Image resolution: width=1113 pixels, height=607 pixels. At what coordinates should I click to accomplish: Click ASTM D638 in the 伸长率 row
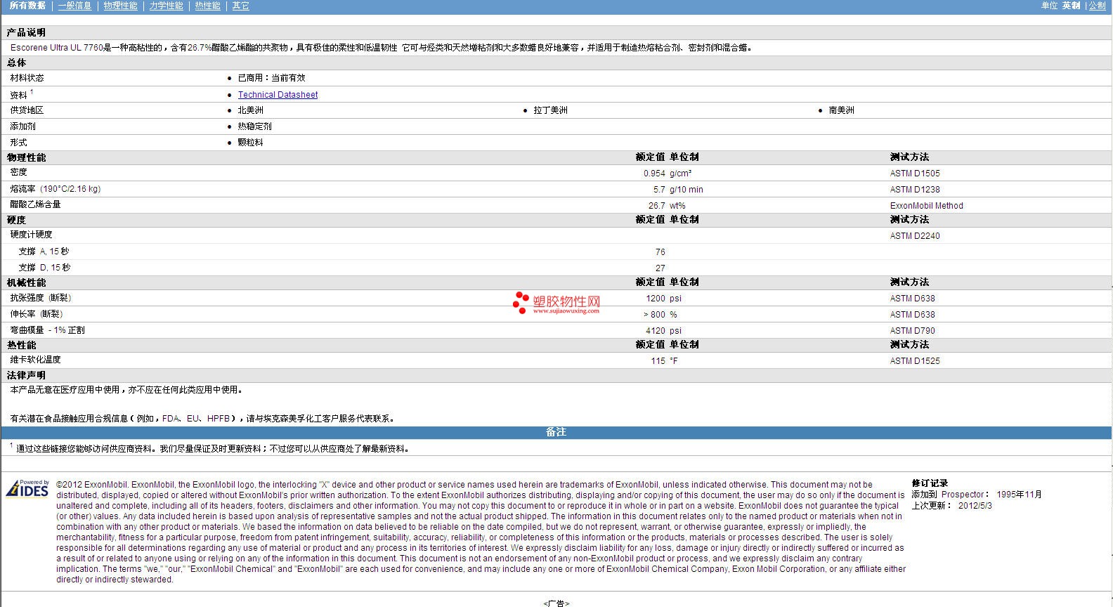[x=912, y=315]
